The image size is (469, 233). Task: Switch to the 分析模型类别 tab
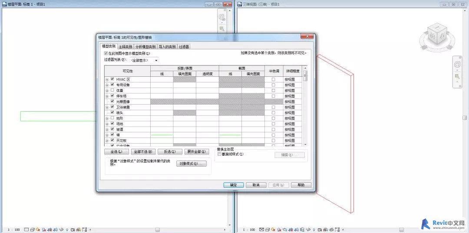[x=145, y=46]
